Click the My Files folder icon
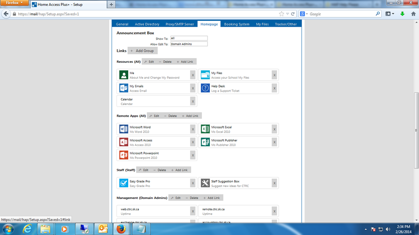The image size is (419, 235). (205, 75)
